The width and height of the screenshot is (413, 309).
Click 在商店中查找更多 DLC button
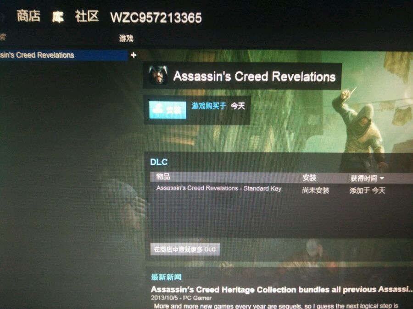[x=185, y=249]
